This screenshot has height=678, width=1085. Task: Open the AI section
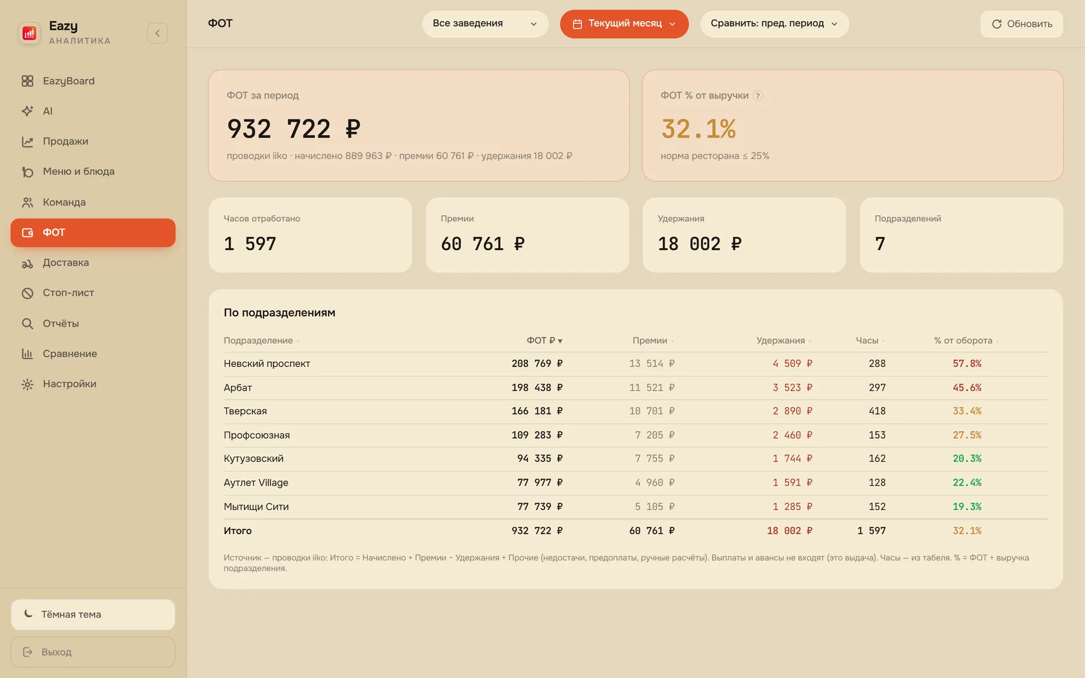(x=93, y=111)
